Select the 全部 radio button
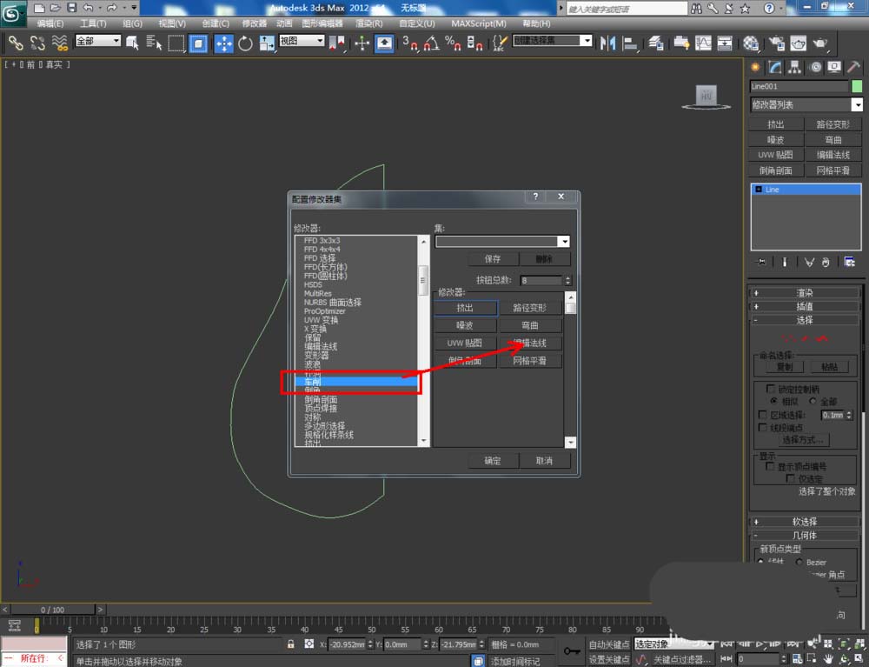 pyautogui.click(x=813, y=400)
